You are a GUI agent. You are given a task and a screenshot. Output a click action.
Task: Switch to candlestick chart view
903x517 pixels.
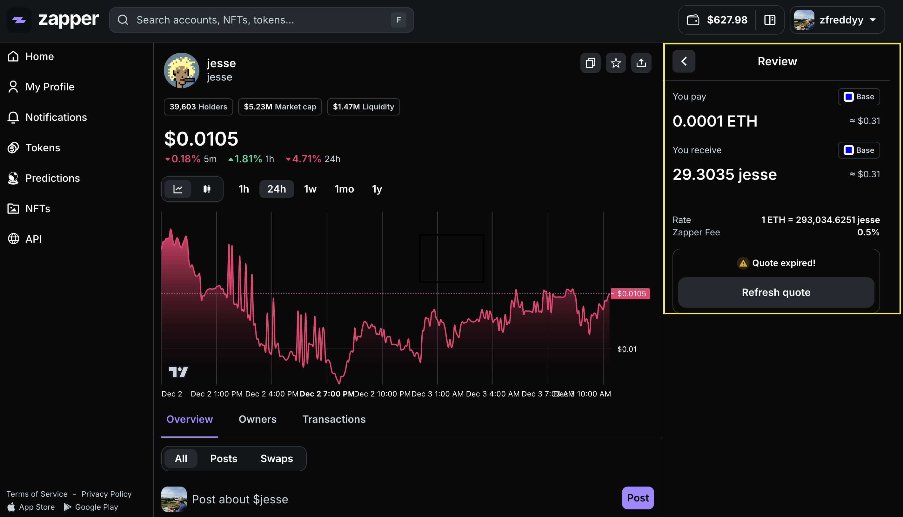point(207,189)
